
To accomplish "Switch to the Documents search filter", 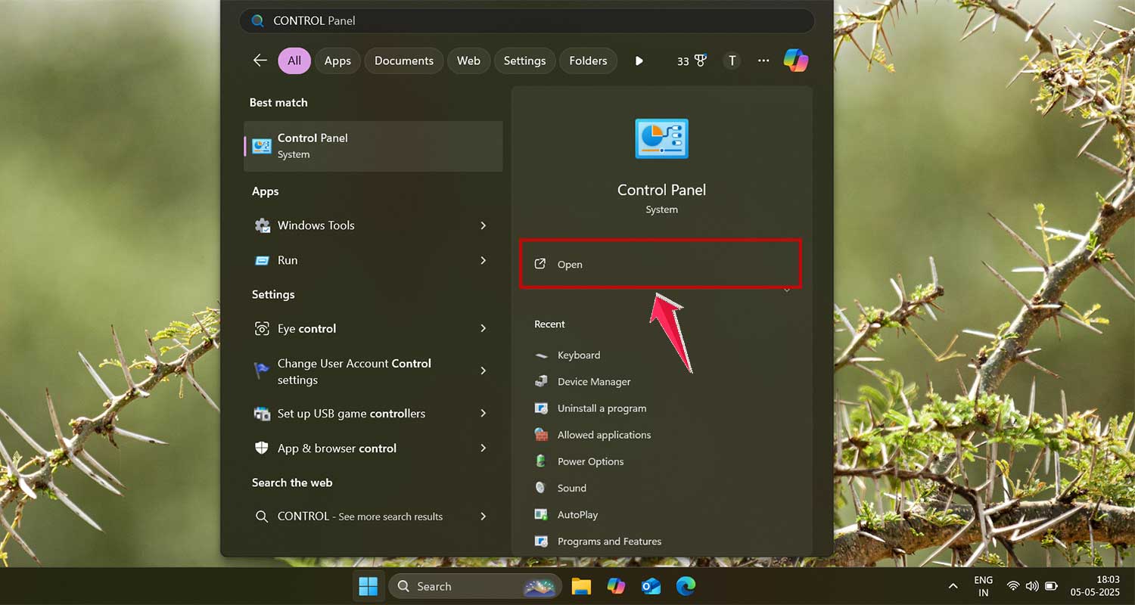I will coord(403,60).
